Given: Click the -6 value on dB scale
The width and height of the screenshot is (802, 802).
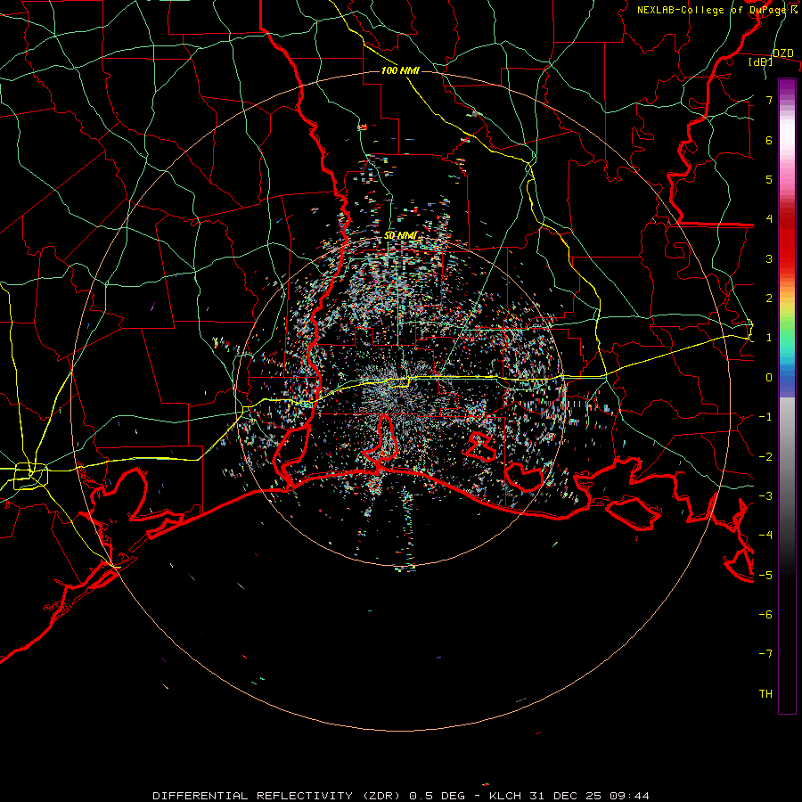Looking at the screenshot, I should 765,615.
